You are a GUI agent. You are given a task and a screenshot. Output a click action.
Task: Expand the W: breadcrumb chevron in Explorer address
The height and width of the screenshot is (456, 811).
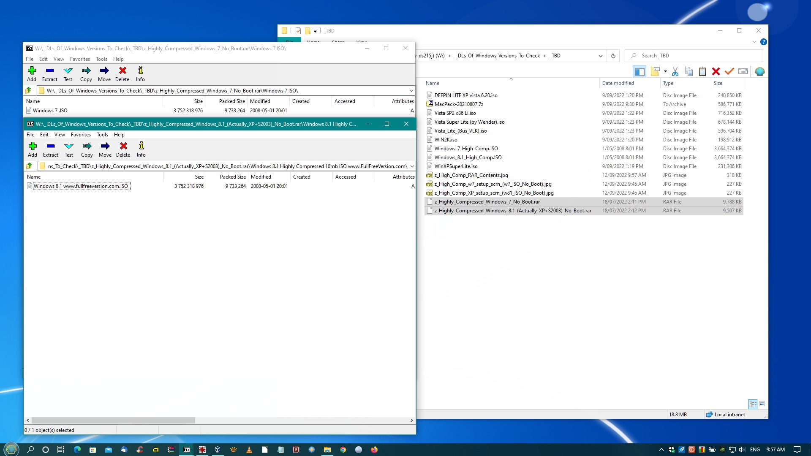(449, 56)
